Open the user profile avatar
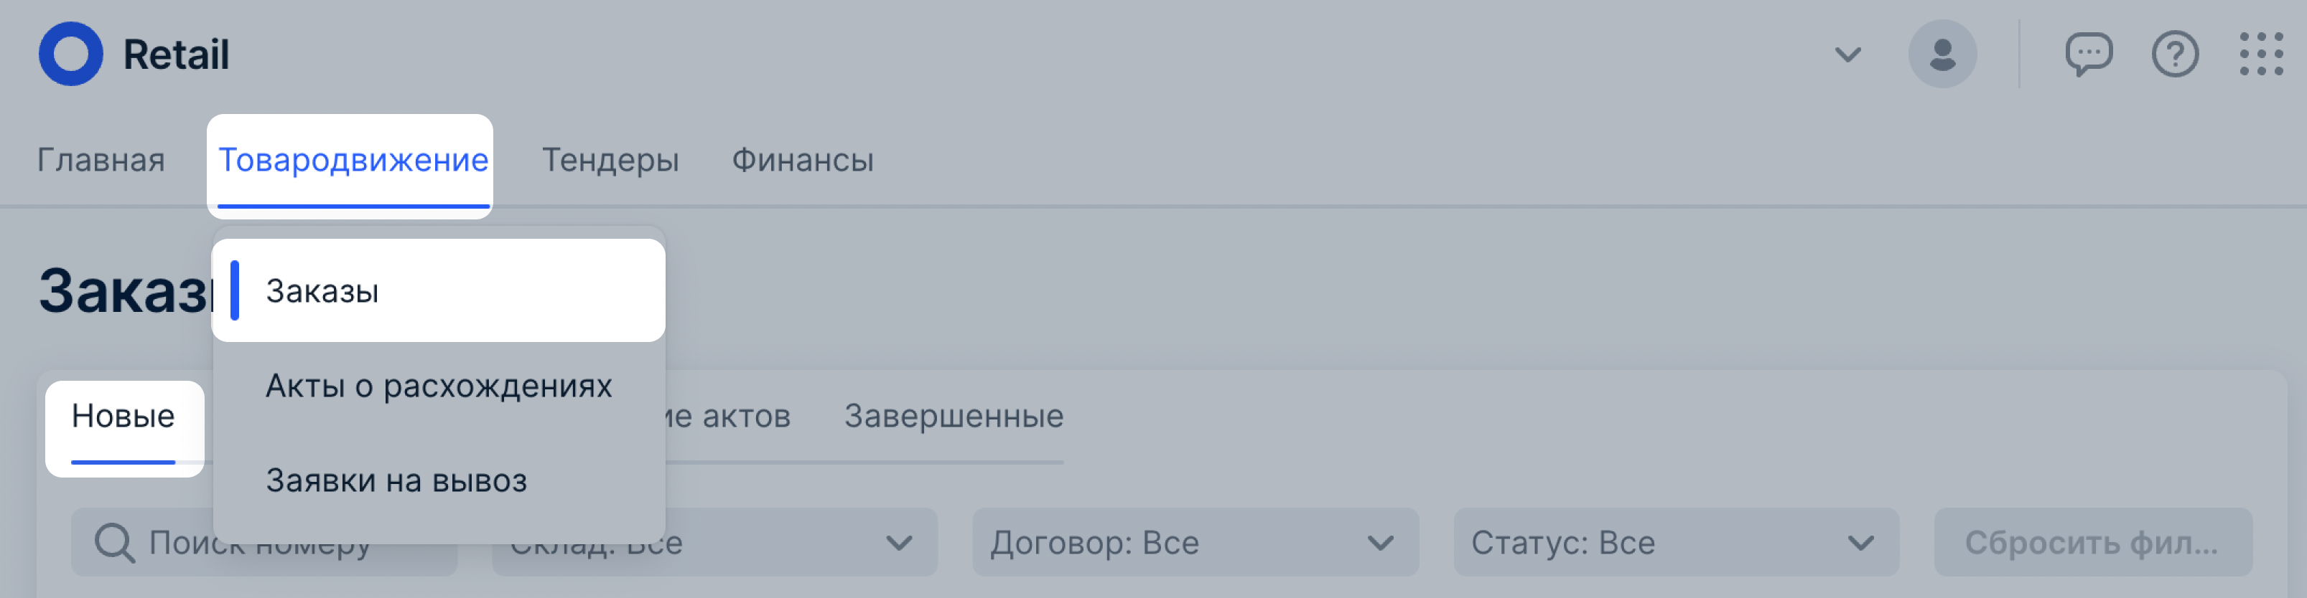 [1942, 54]
